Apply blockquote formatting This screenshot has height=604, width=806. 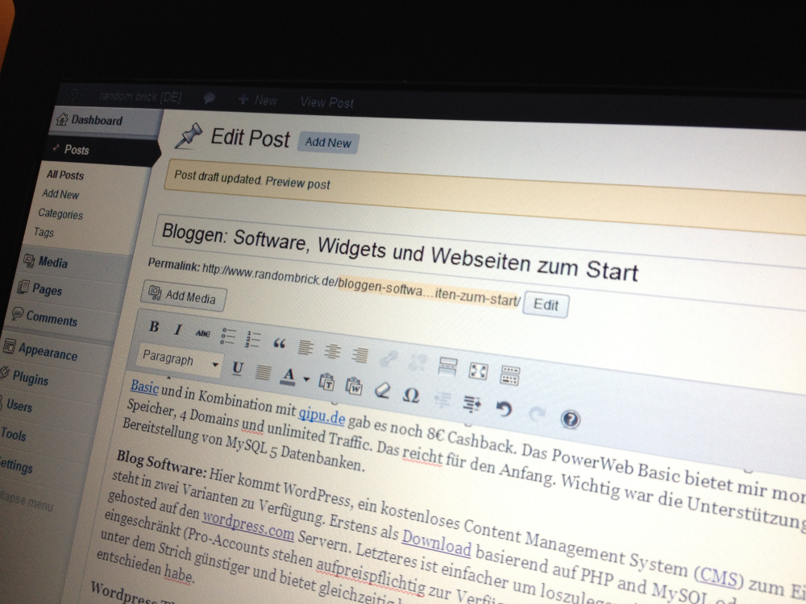pos(279,343)
